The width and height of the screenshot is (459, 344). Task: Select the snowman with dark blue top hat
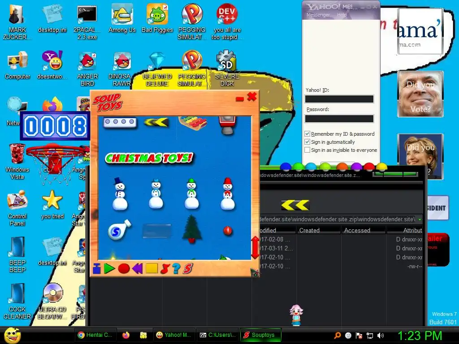tap(120, 194)
